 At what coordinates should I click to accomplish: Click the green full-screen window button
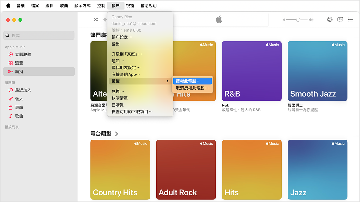(x=20, y=20)
